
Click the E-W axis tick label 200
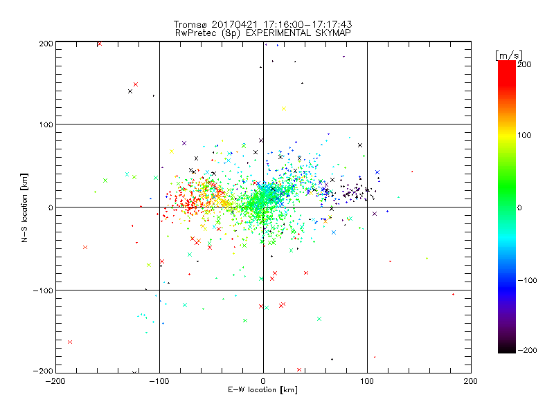pyautogui.click(x=471, y=381)
